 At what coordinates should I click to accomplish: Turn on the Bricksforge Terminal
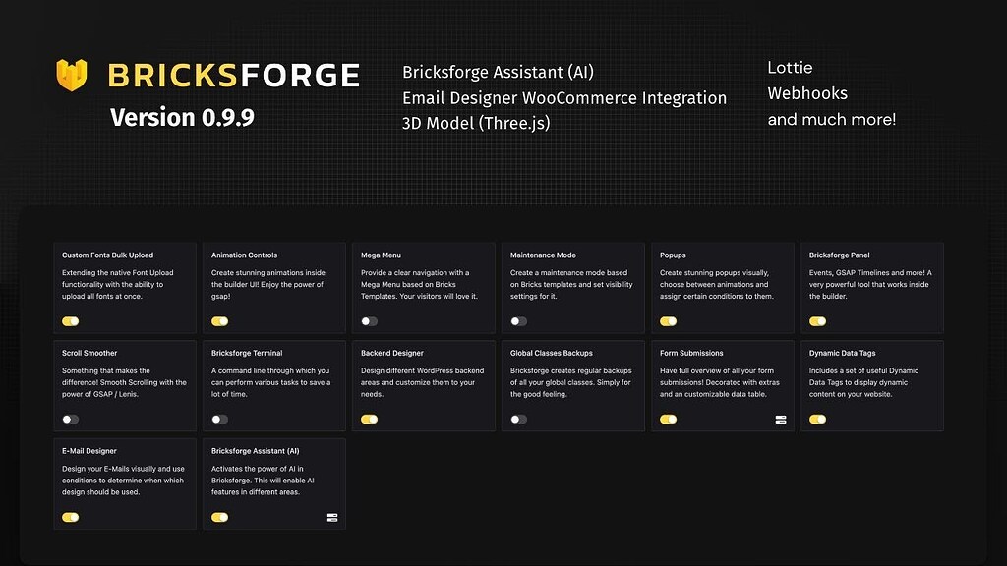pyautogui.click(x=220, y=419)
